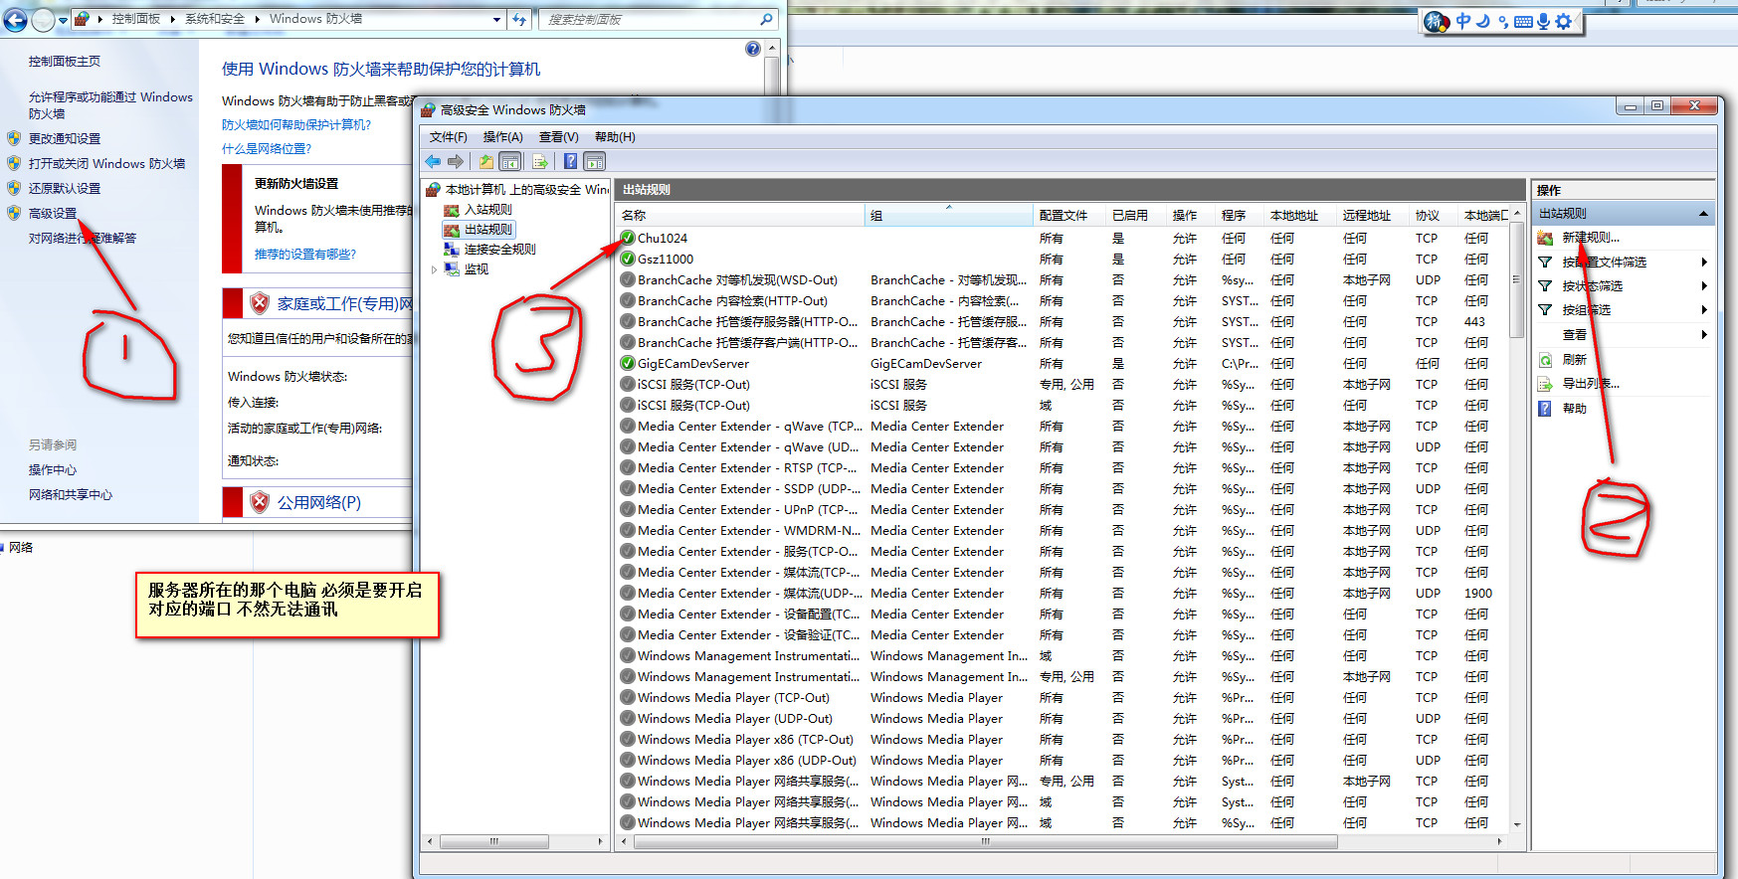Image resolution: width=1738 pixels, height=879 pixels.
Task: Open the 查看 submenu arrow in actions pane
Action: pyautogui.click(x=1704, y=335)
